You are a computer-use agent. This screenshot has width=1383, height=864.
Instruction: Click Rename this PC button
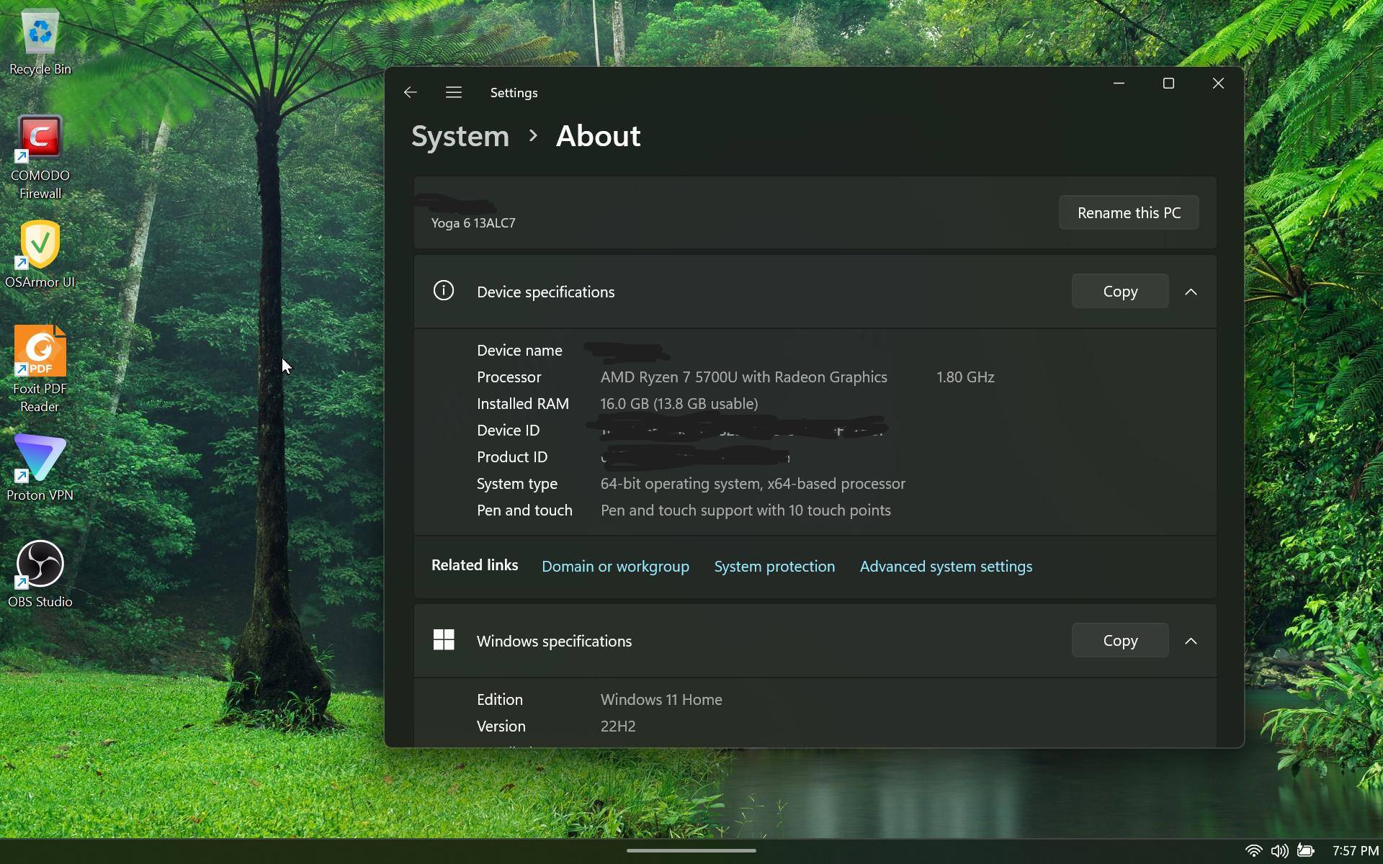point(1129,213)
